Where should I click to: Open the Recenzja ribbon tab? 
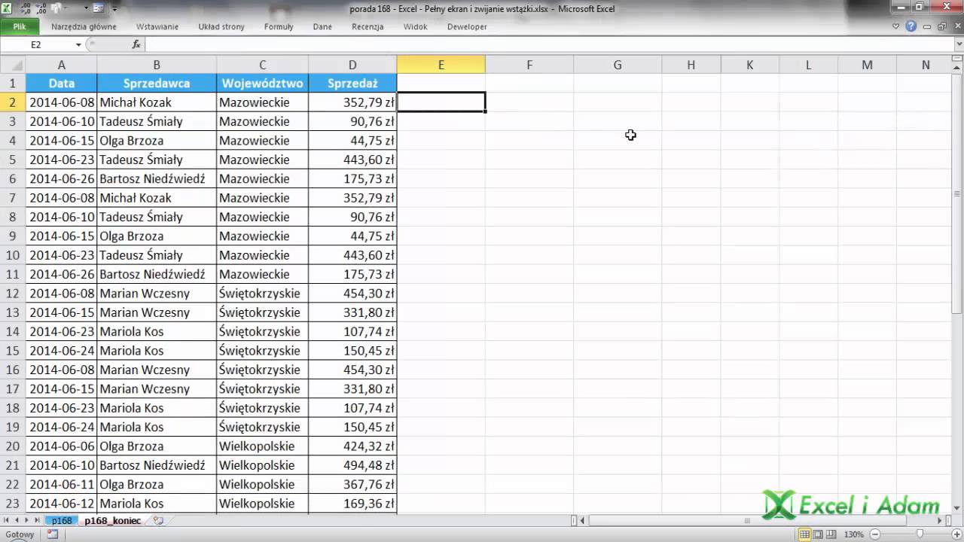368,26
